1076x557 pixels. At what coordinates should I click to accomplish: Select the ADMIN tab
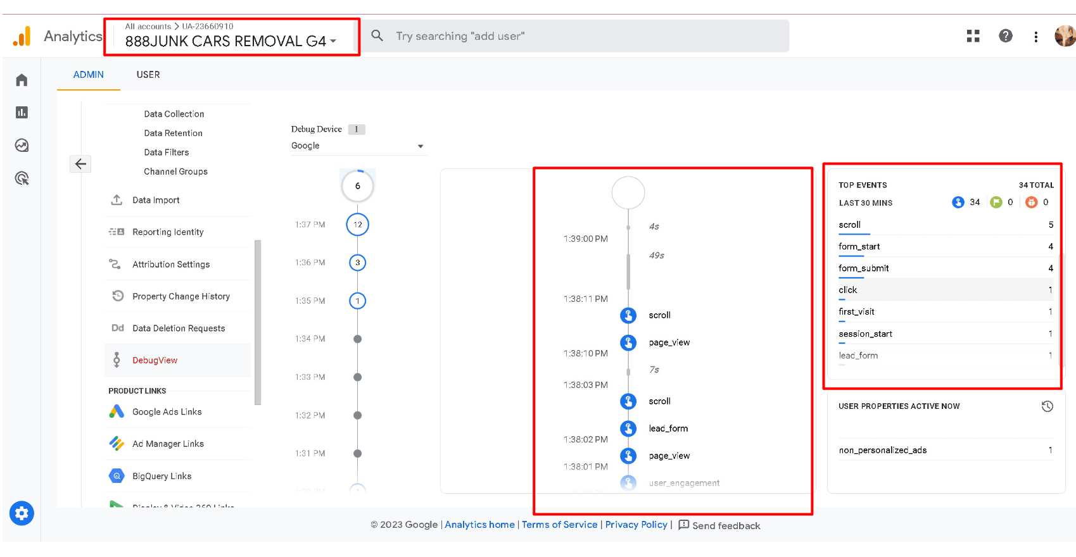88,75
